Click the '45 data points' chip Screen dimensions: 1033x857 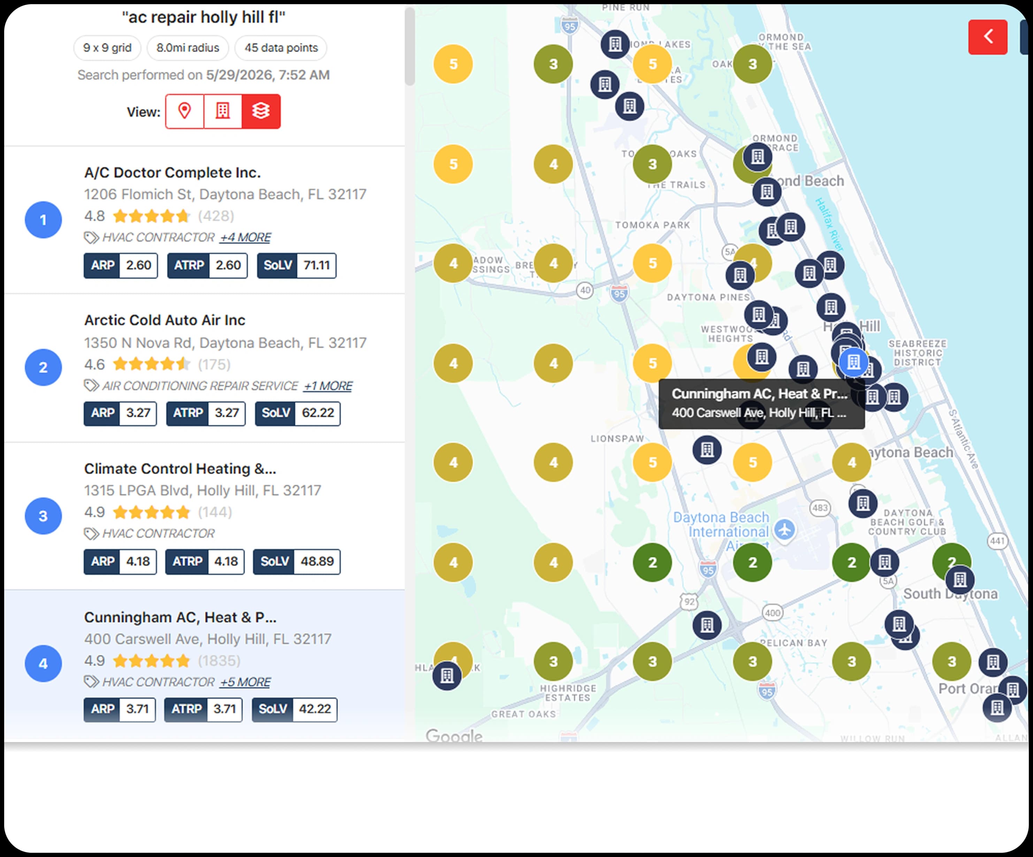tap(281, 48)
